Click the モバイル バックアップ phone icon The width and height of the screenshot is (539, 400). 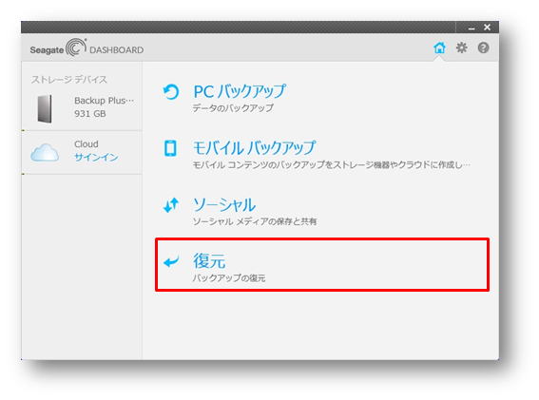[170, 148]
